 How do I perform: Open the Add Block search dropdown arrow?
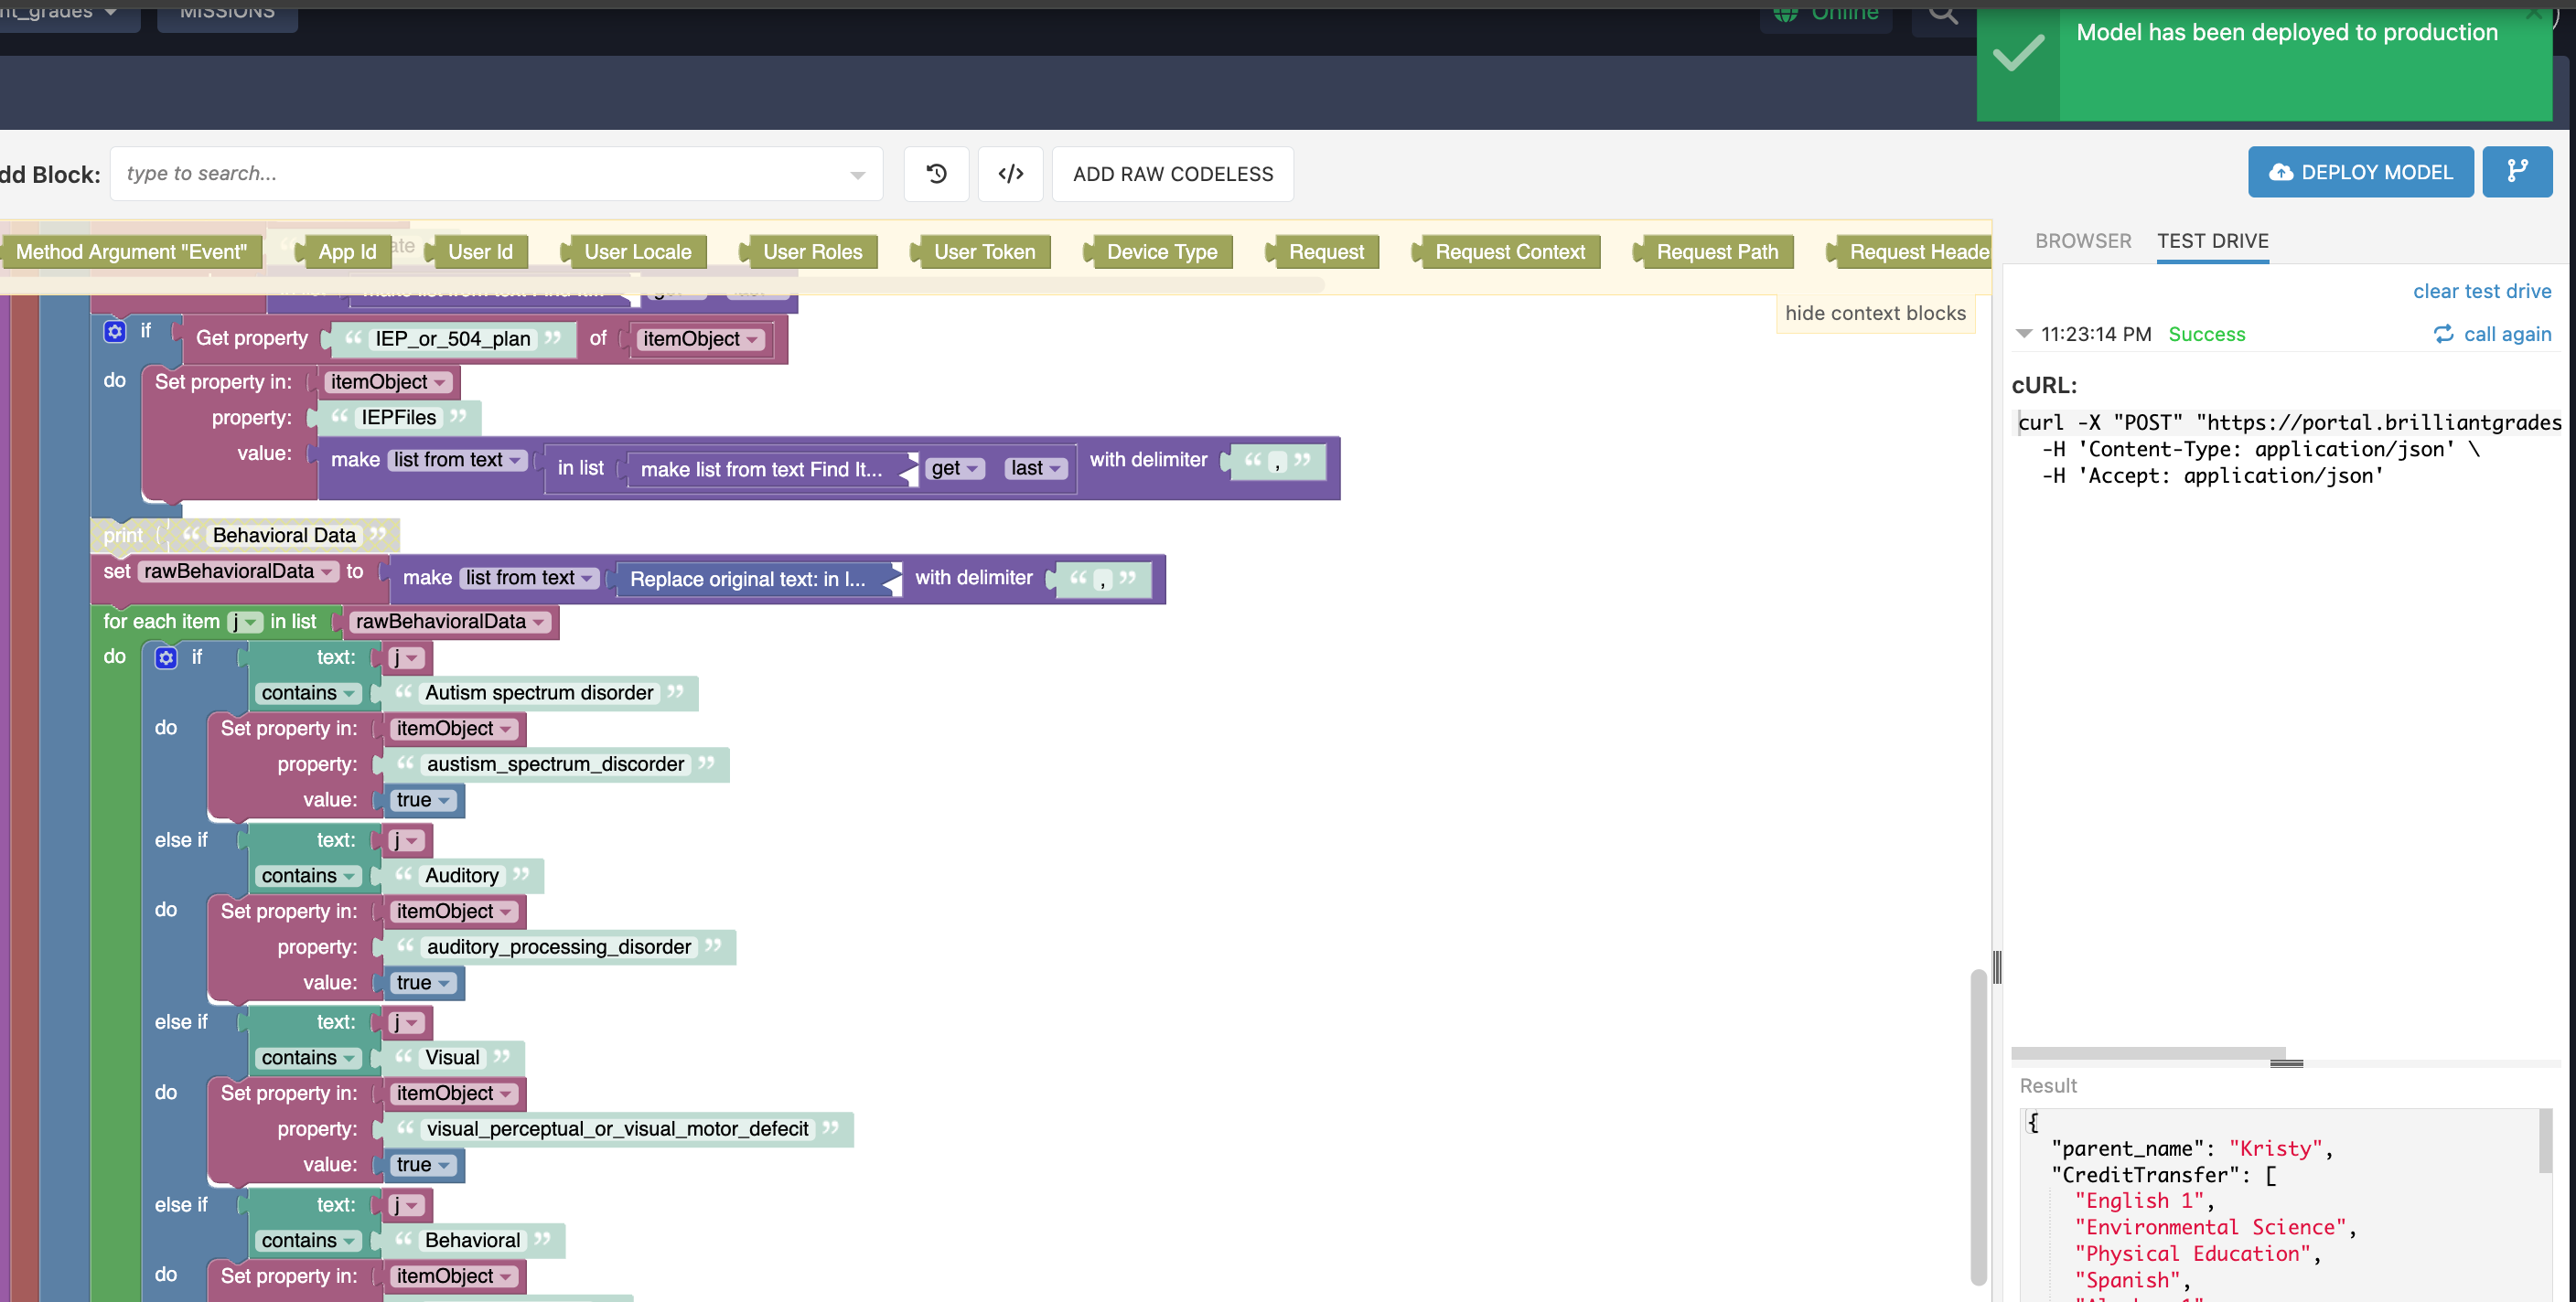(x=857, y=175)
